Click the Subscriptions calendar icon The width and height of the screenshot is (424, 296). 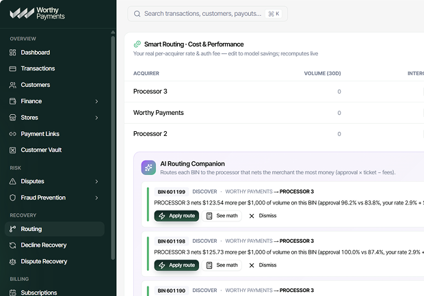coord(13,293)
